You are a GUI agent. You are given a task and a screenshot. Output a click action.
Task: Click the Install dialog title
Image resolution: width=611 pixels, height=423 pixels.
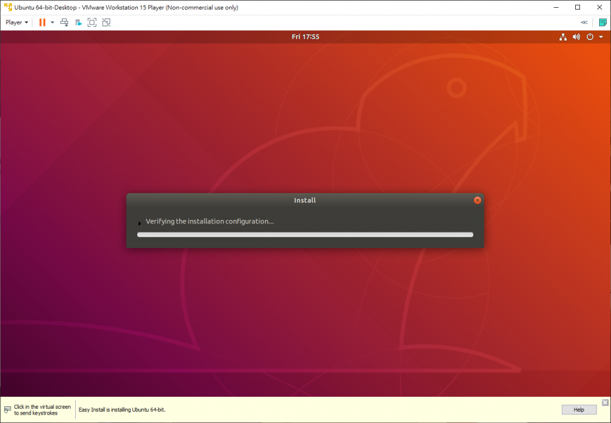click(305, 200)
